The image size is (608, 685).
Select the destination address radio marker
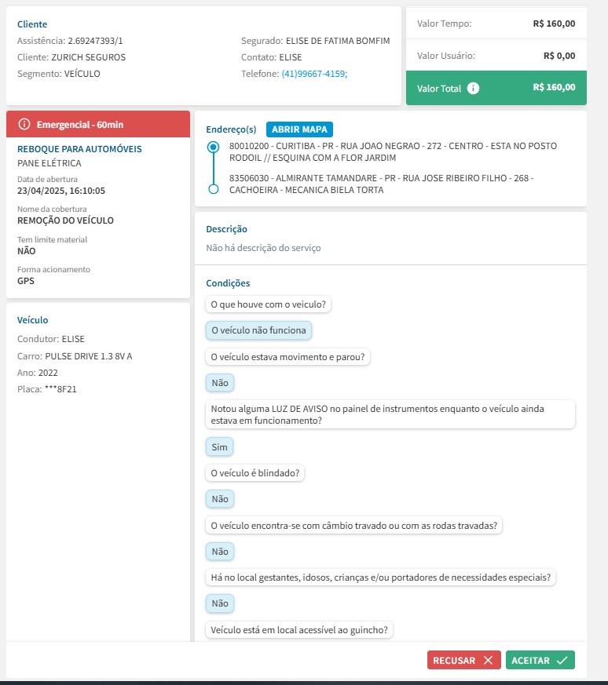213,189
